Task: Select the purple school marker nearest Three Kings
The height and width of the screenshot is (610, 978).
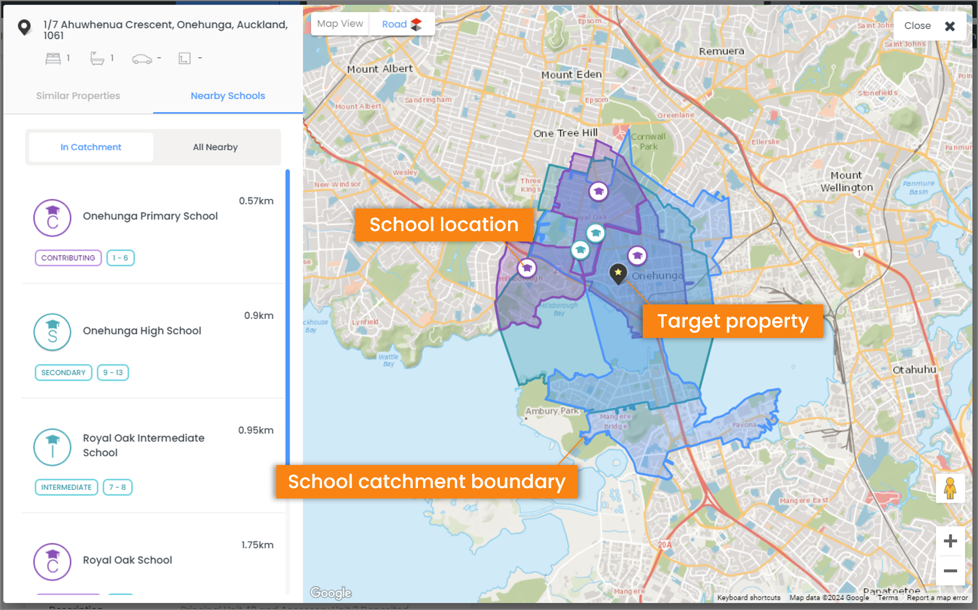Action: tap(598, 191)
